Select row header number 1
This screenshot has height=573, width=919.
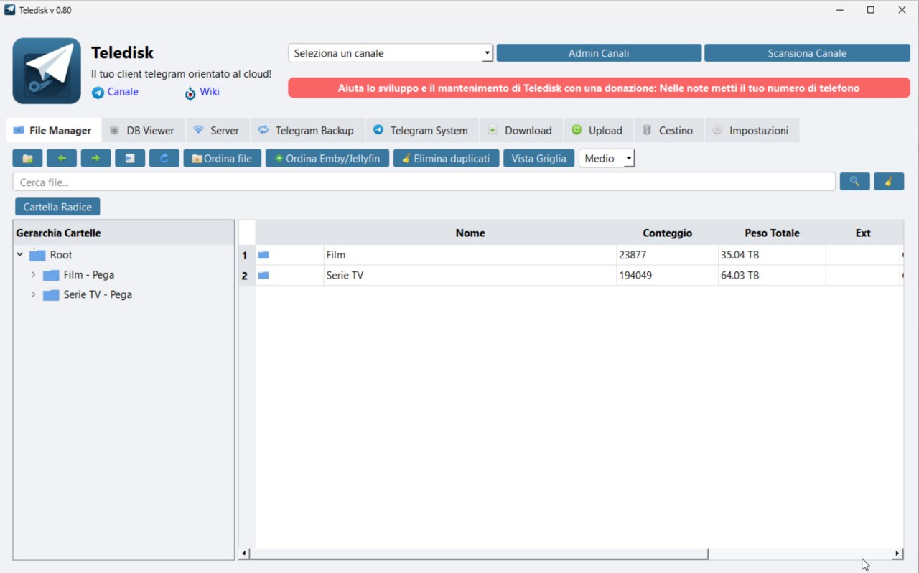247,255
